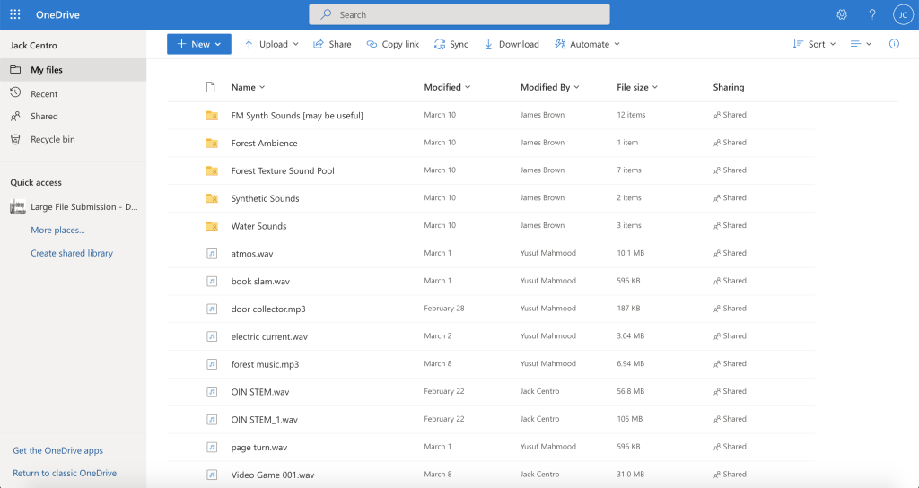Open the JC account avatar
Screen dimensions: 919x488
pyautogui.click(x=903, y=14)
